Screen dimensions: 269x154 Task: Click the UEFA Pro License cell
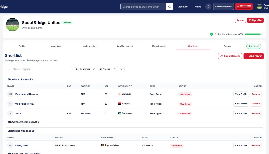click(x=65, y=145)
